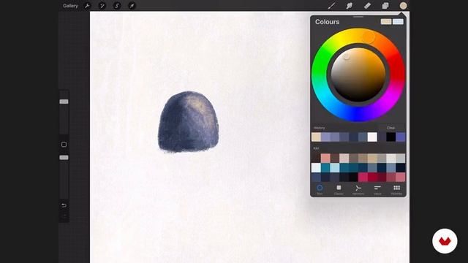The height and width of the screenshot is (263, 468).
Task: Click the painted blue dome on canvas
Action: [189, 122]
